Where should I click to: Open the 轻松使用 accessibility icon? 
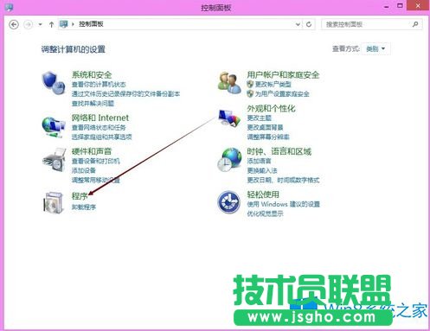tap(228, 202)
